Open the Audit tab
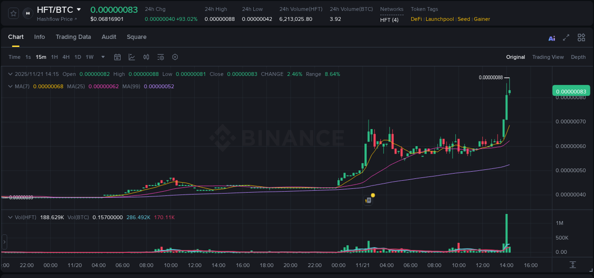The width and height of the screenshot is (594, 278). (x=109, y=37)
